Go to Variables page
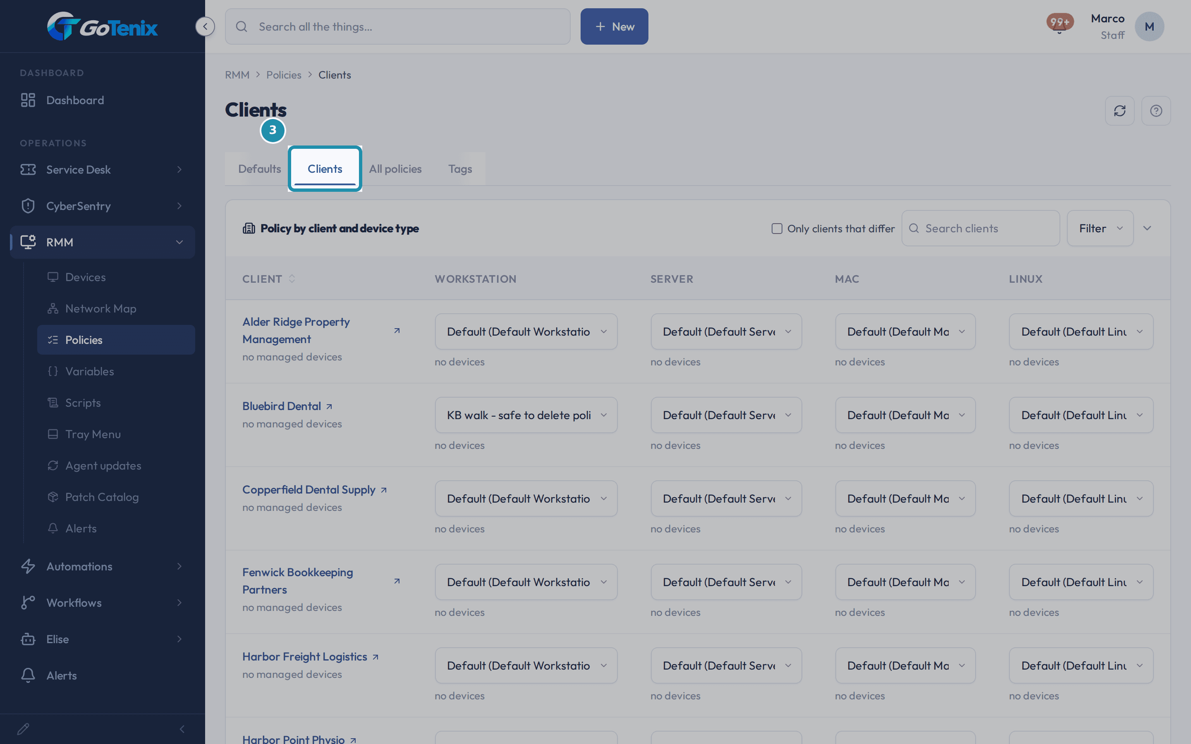Screen dimensions: 1191x744 [116, 372]
